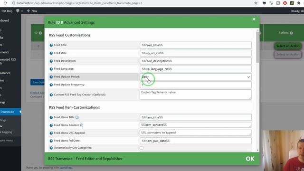This screenshot has width=304, height=171.
Task: Click the scrollbar down arrow in the dialog
Action: pos(257,150)
